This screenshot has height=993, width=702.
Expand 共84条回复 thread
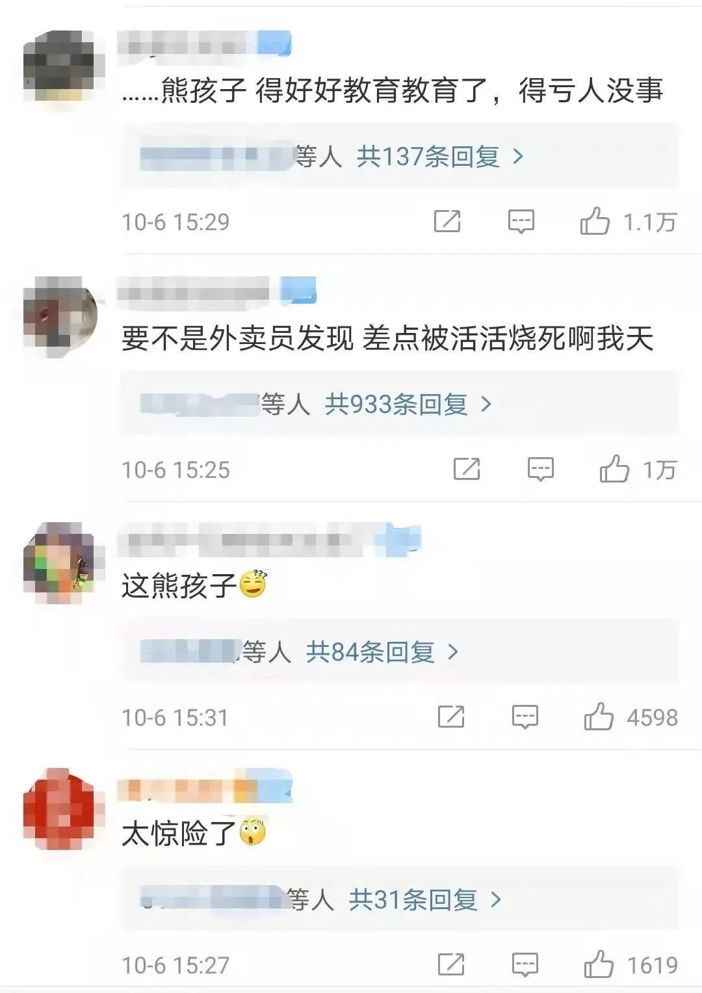coord(382,652)
